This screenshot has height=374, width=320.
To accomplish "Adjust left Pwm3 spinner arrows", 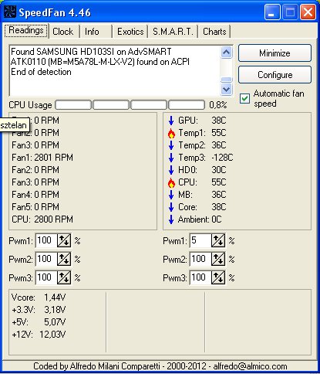I will pos(64,277).
